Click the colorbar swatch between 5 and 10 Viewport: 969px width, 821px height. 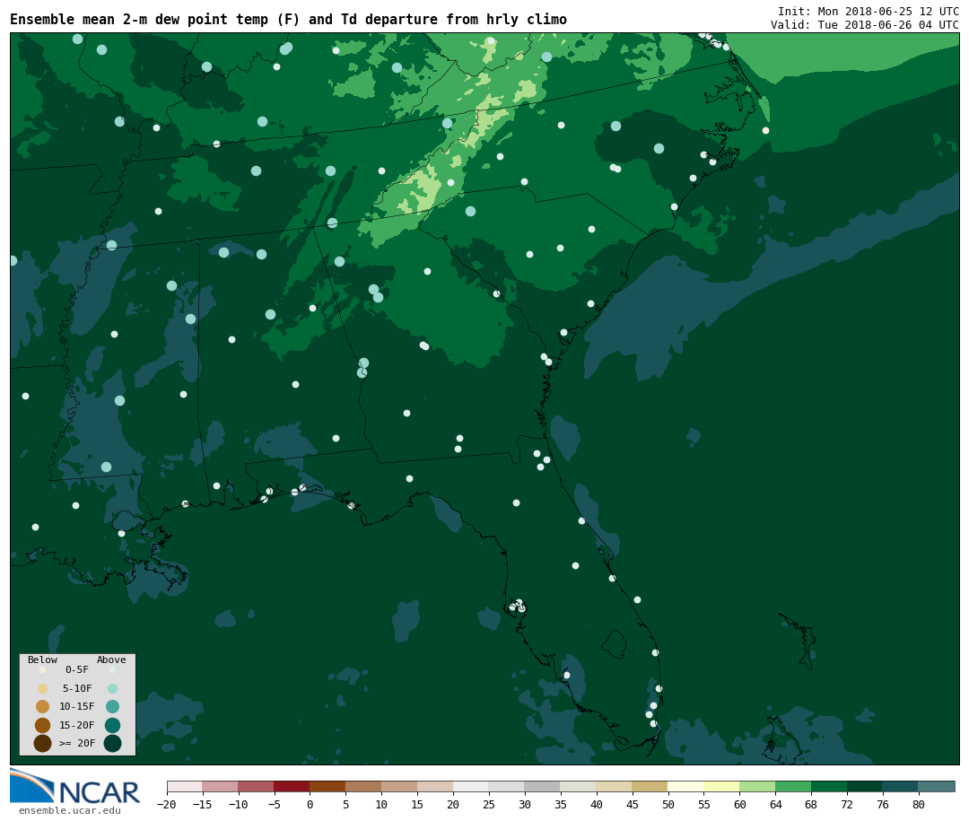364,787
